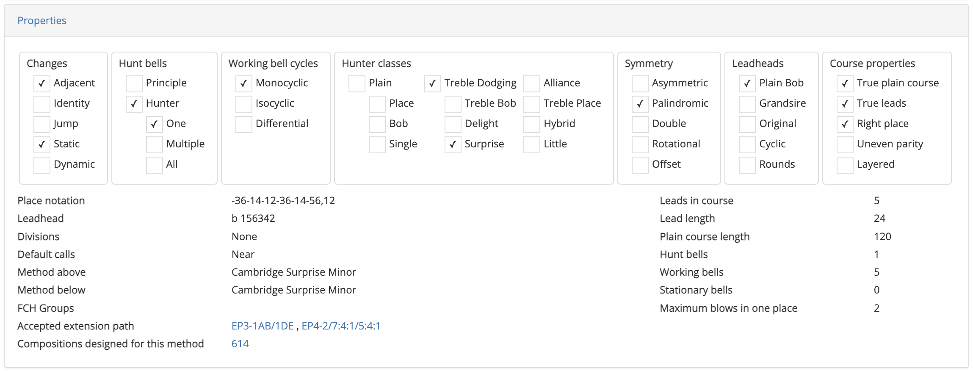973x371 pixels.
Task: Open the EP4-2/7:4:1/5:4:1 extension path link
Action: (x=341, y=326)
